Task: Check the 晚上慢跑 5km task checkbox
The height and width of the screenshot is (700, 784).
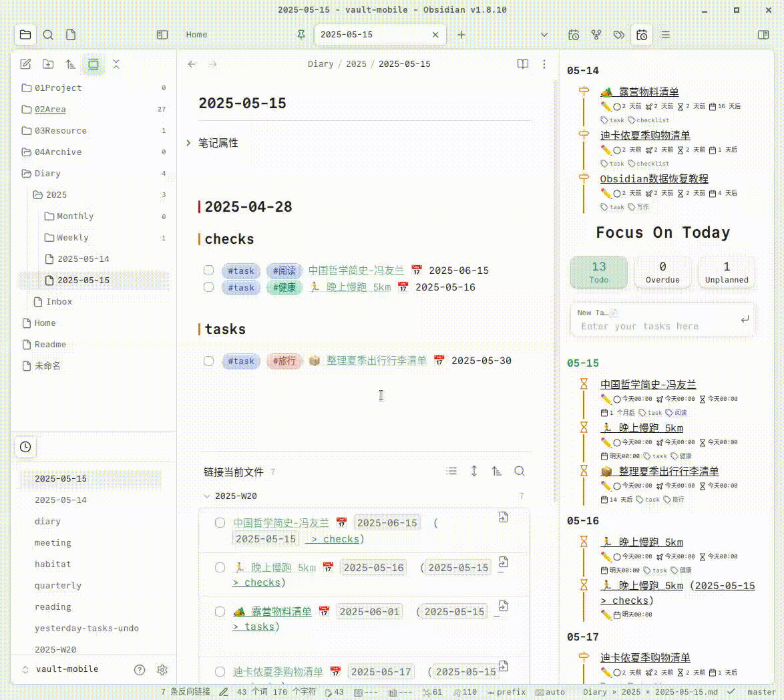Action: pos(209,287)
